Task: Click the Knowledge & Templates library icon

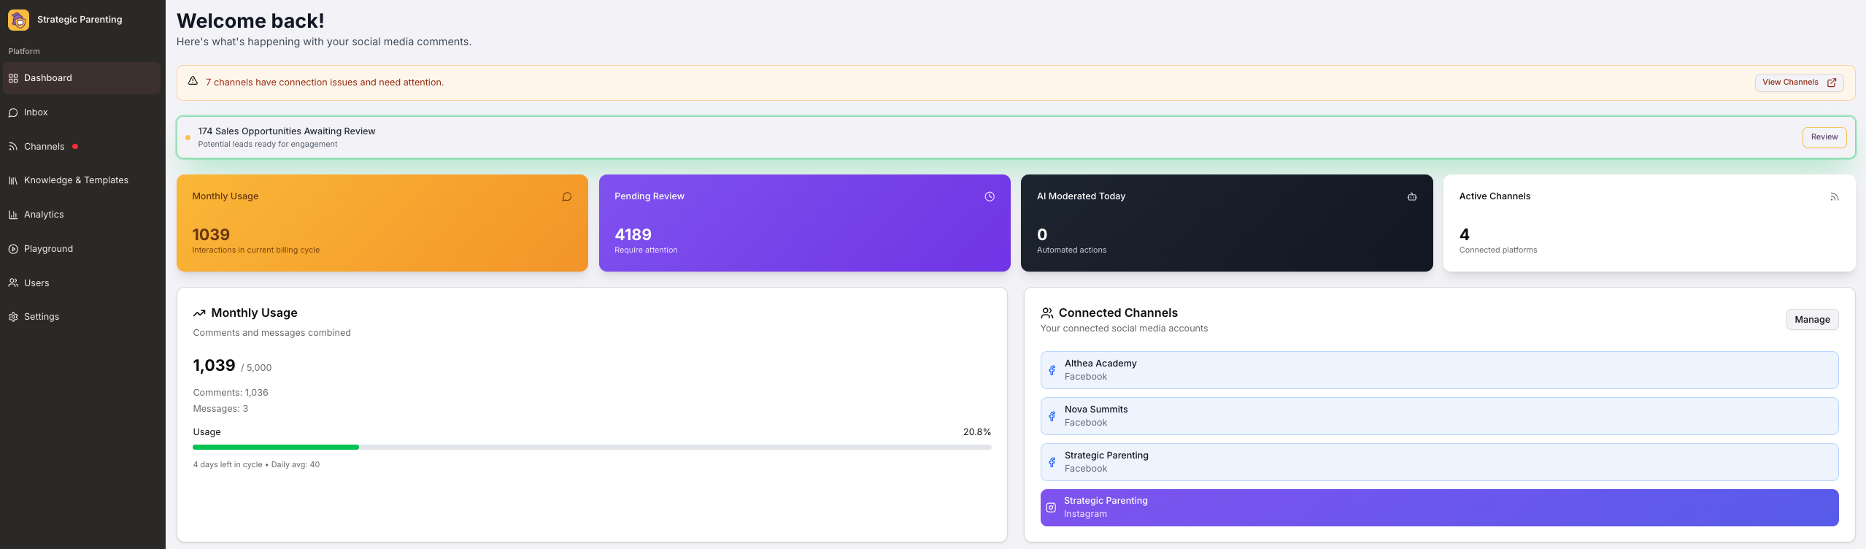Action: [x=13, y=180]
